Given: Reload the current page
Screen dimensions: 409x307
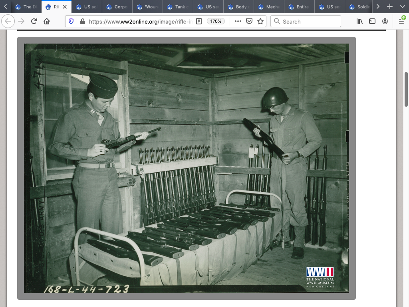Looking at the screenshot, I should click(x=34, y=21).
